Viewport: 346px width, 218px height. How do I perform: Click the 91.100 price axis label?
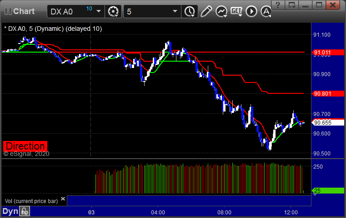pos(322,35)
